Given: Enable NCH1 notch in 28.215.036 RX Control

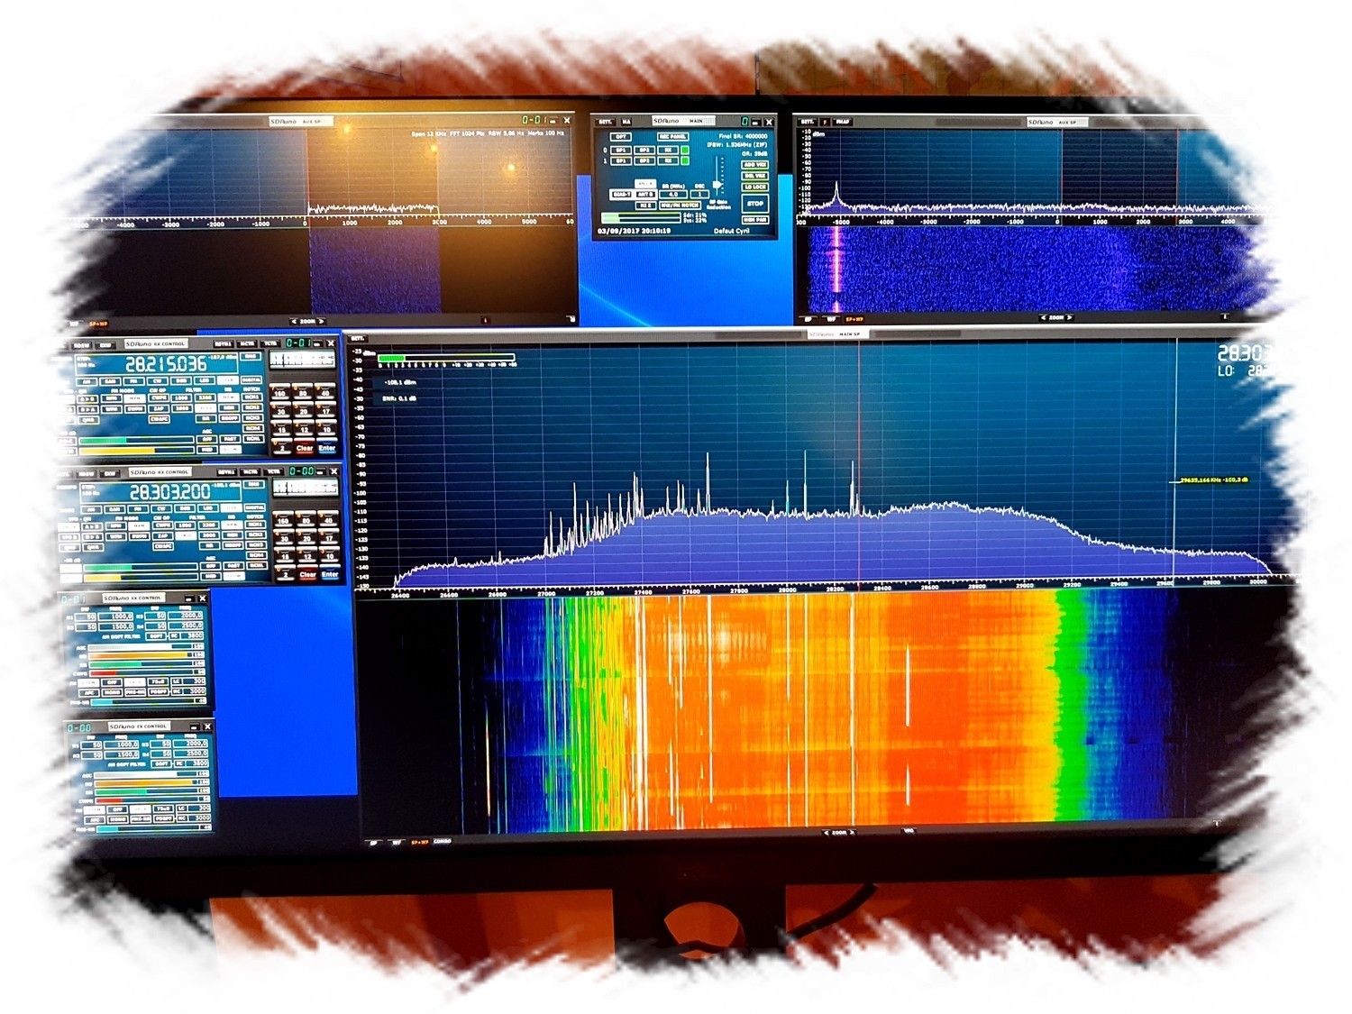Looking at the screenshot, I should point(252,397).
